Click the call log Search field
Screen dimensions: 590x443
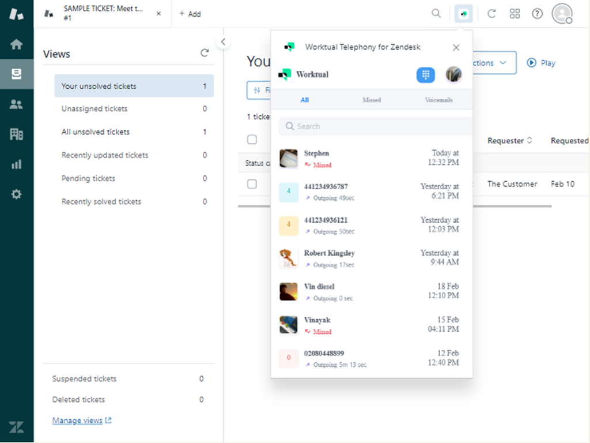tap(375, 126)
